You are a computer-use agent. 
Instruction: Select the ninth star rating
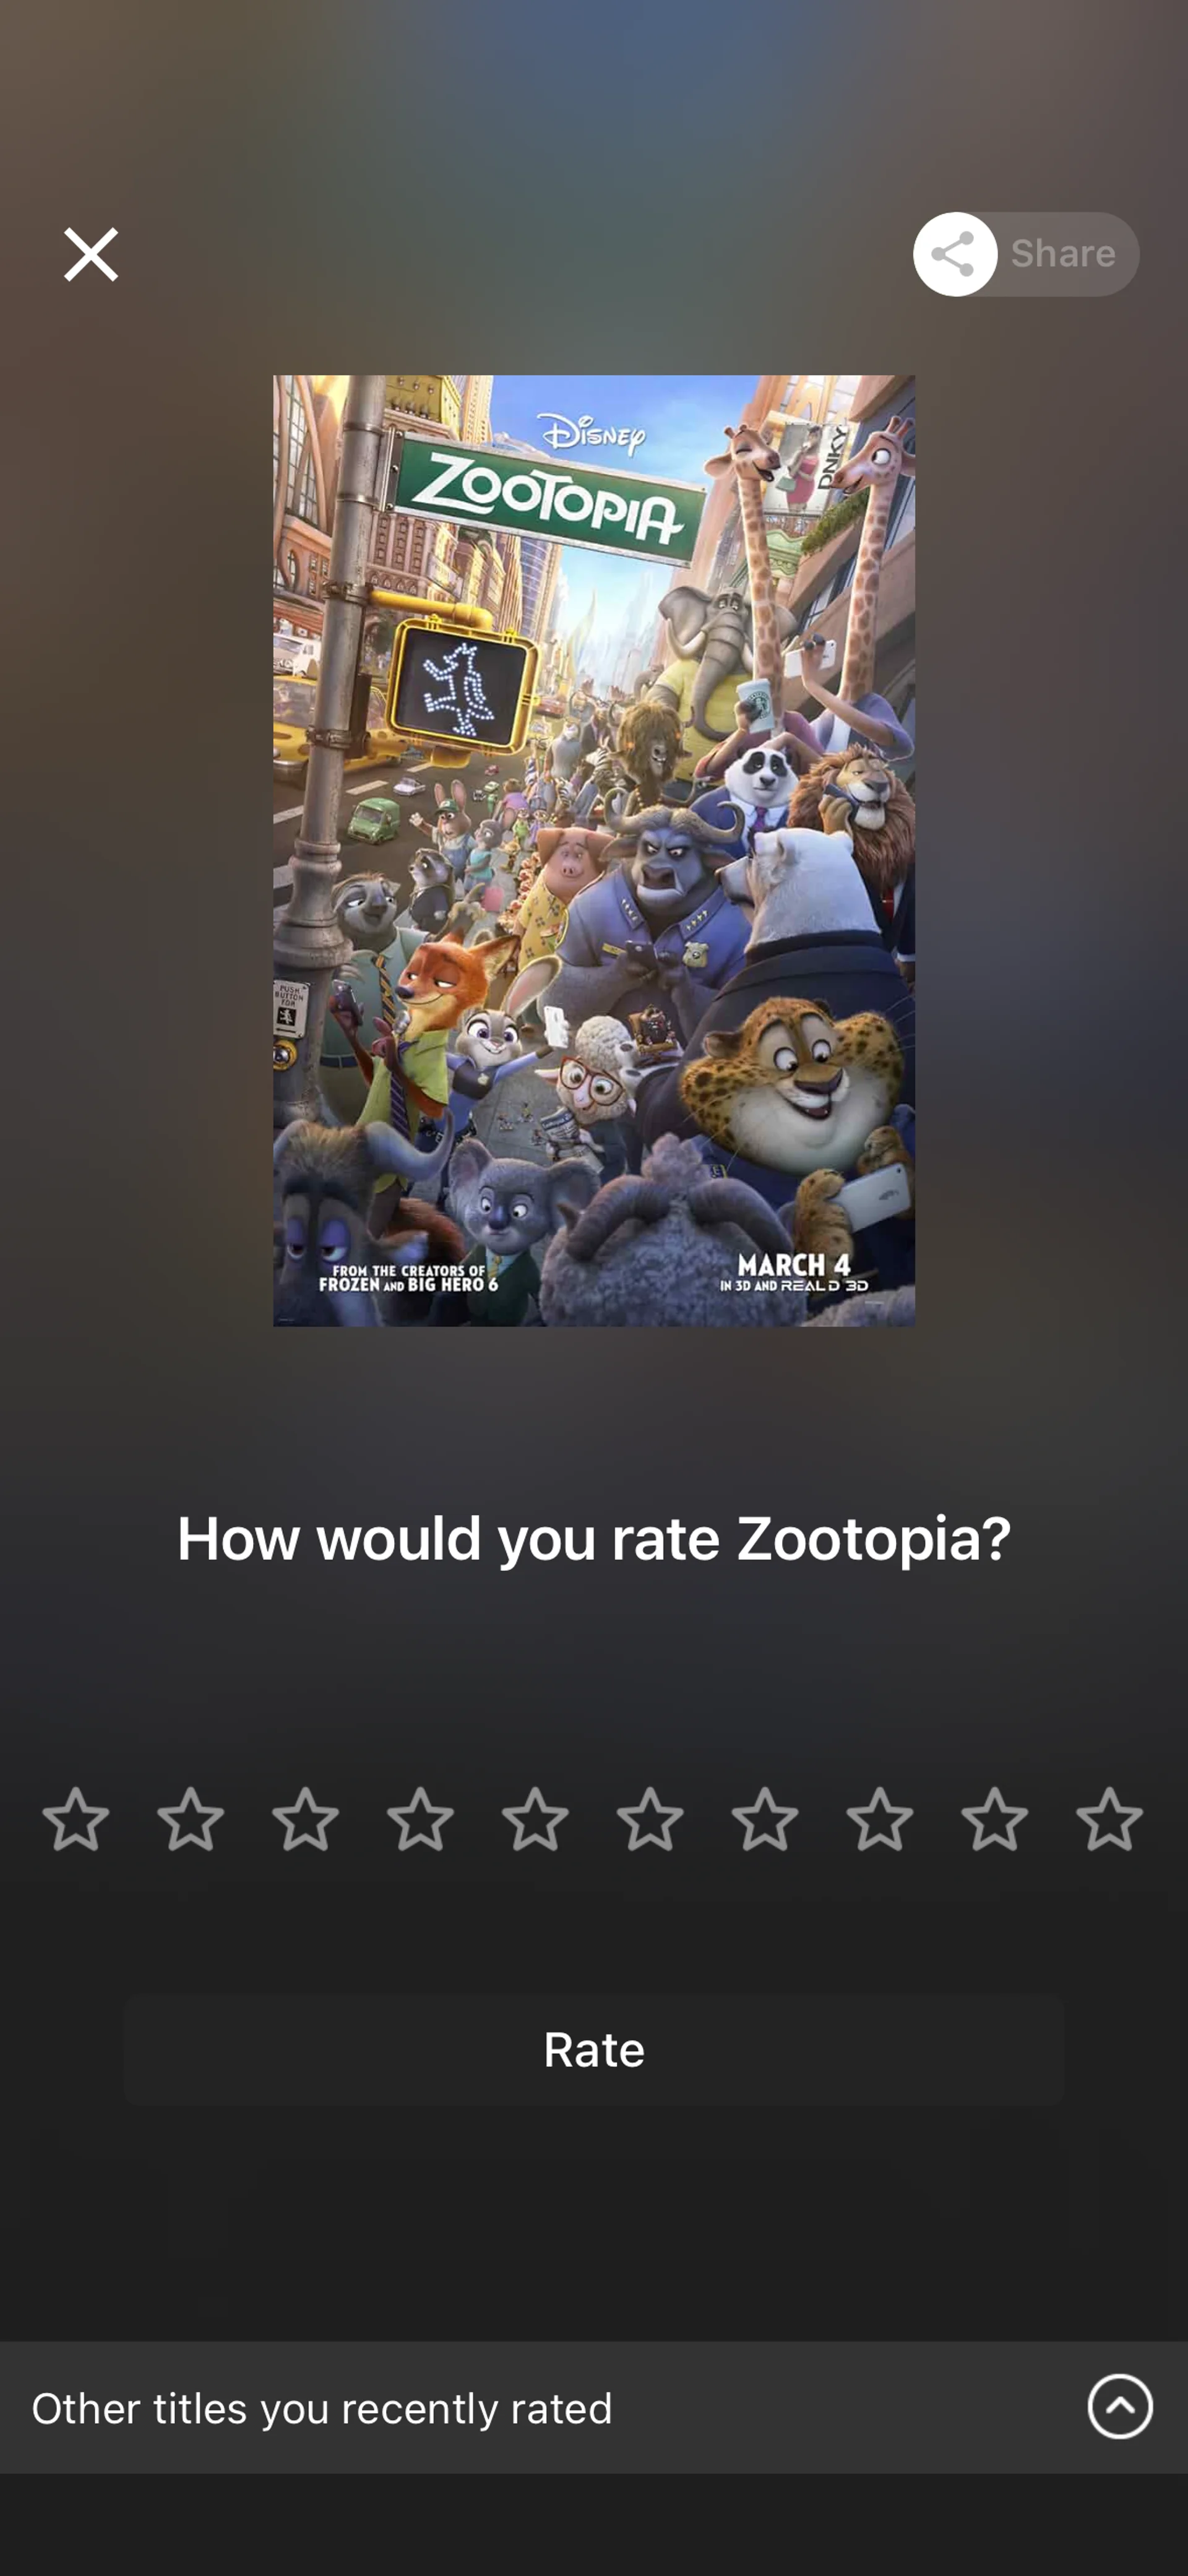click(995, 1819)
